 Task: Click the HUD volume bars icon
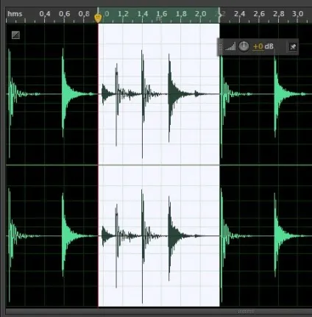(x=230, y=46)
